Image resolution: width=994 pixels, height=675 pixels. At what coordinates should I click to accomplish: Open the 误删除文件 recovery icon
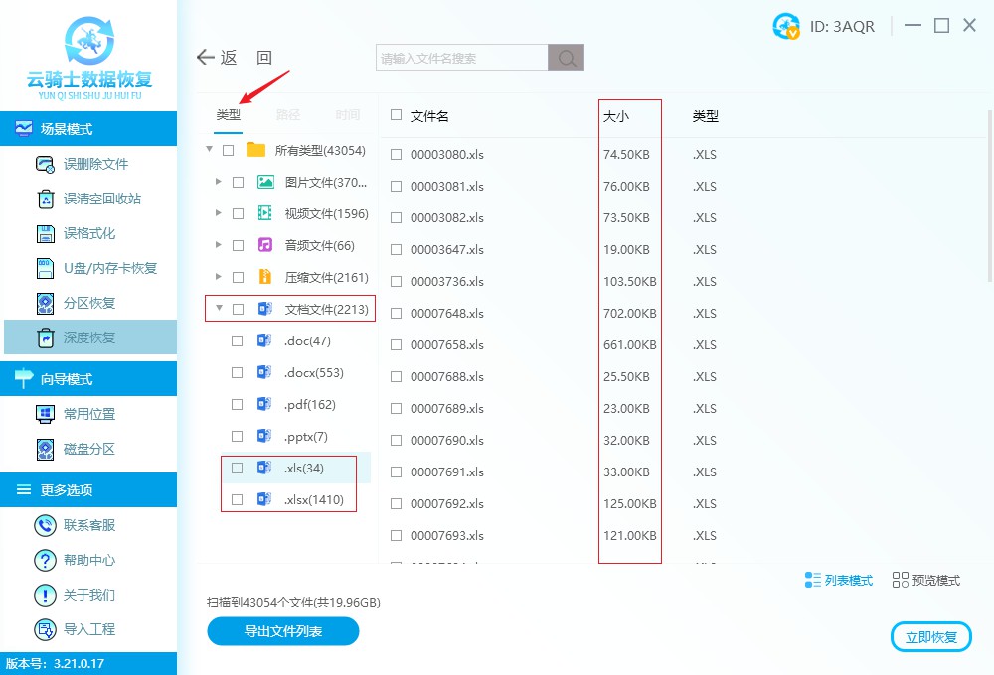tap(45, 164)
